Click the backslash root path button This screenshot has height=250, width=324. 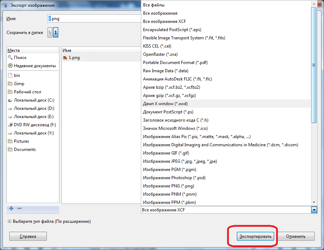click(x=50, y=33)
